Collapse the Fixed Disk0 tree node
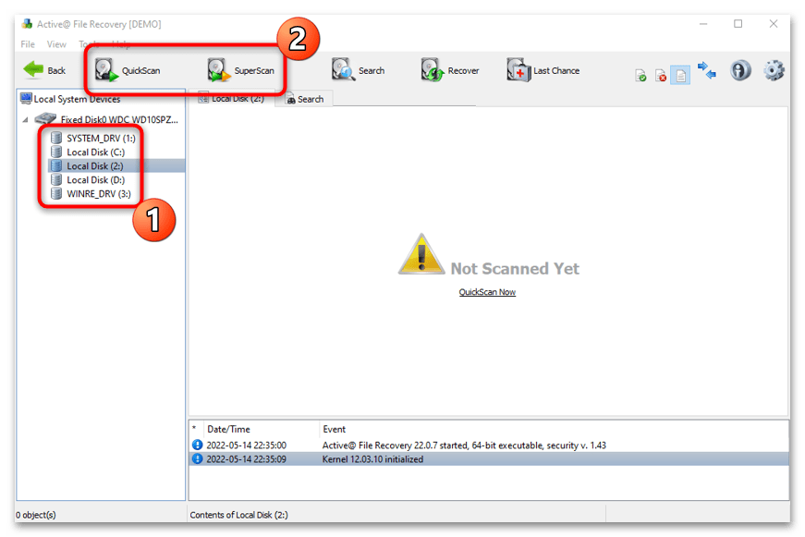This screenshot has width=805, height=537. [25, 119]
